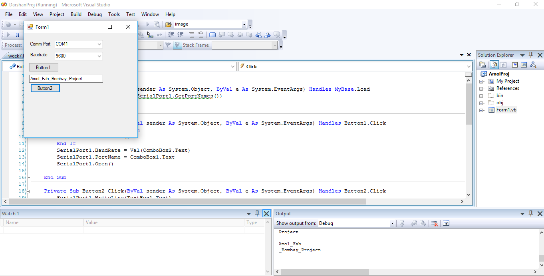Click the Decrease line indent icon
Image resolution: width=544 pixels, height=276 pixels.
pos(171,35)
